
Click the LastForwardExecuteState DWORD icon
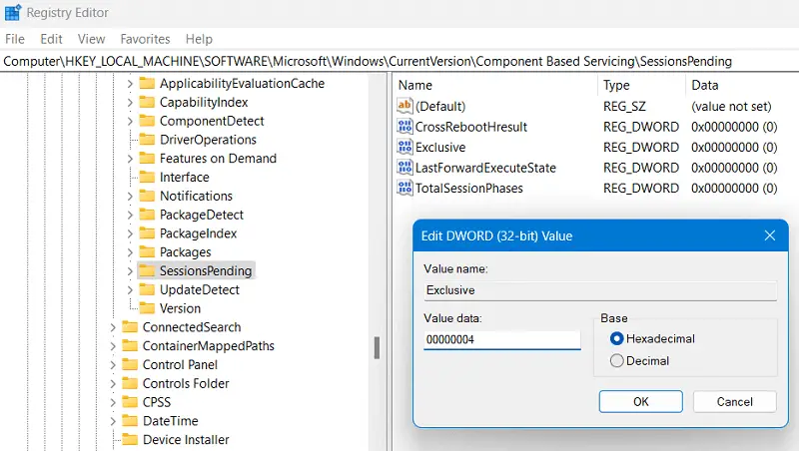coord(404,168)
